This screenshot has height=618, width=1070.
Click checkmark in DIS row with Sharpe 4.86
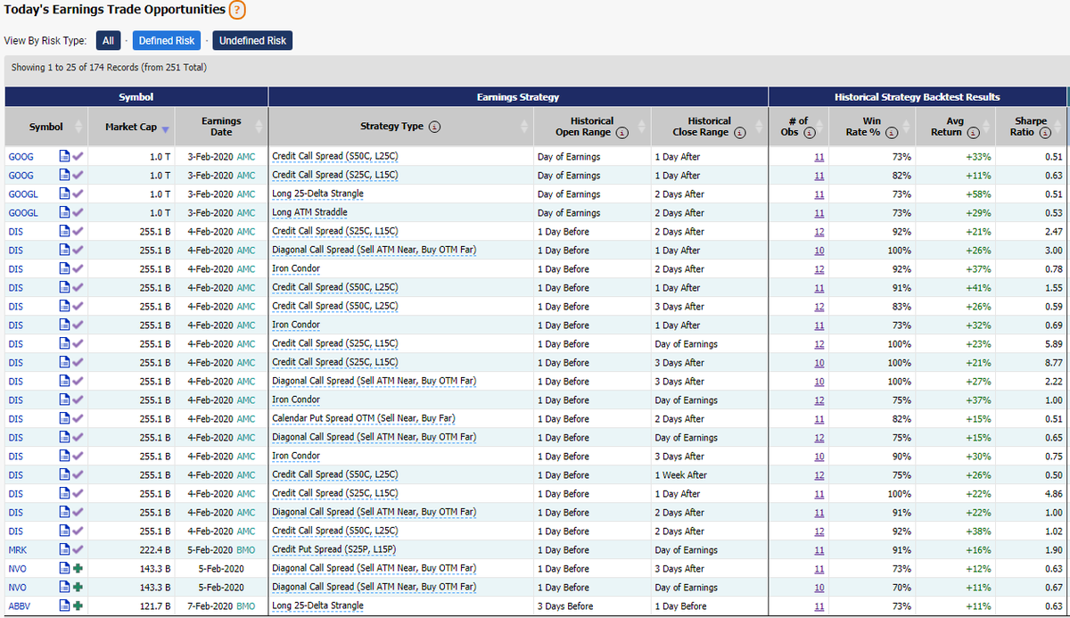78,494
